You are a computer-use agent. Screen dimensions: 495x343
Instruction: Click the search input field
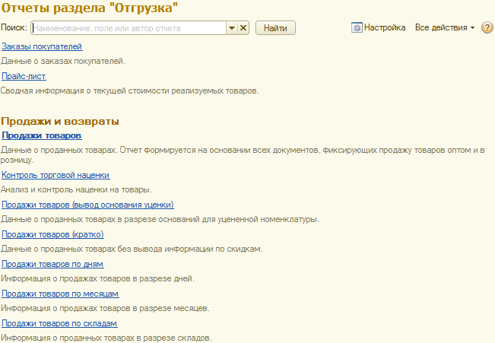129,28
